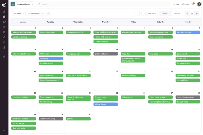Go to next month arrow
Image resolution: width=203 pixels, height=135 pixels.
142,13
